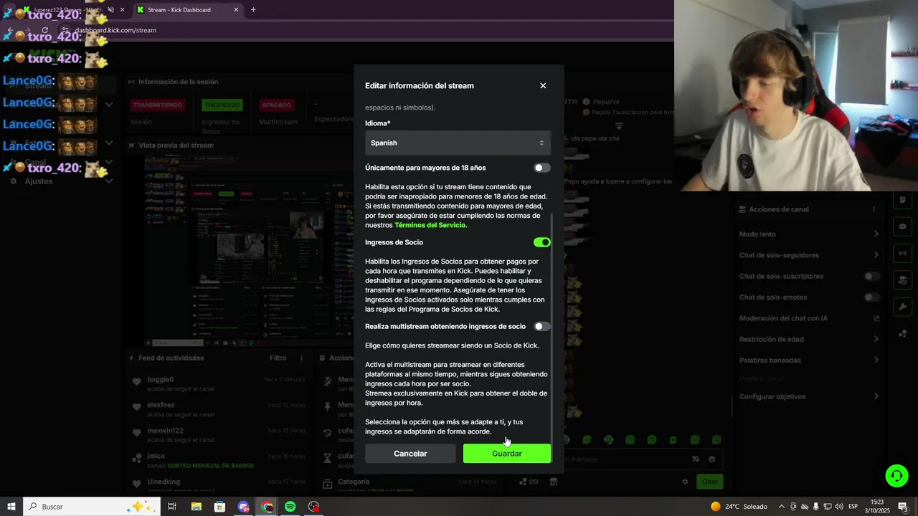
Task: Open the emoji picker in chat input
Action: click(x=711, y=459)
